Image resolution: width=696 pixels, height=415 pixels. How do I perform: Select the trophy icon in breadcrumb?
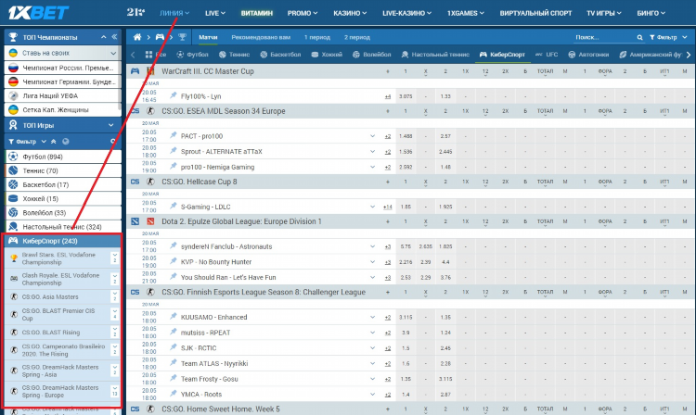tap(182, 37)
